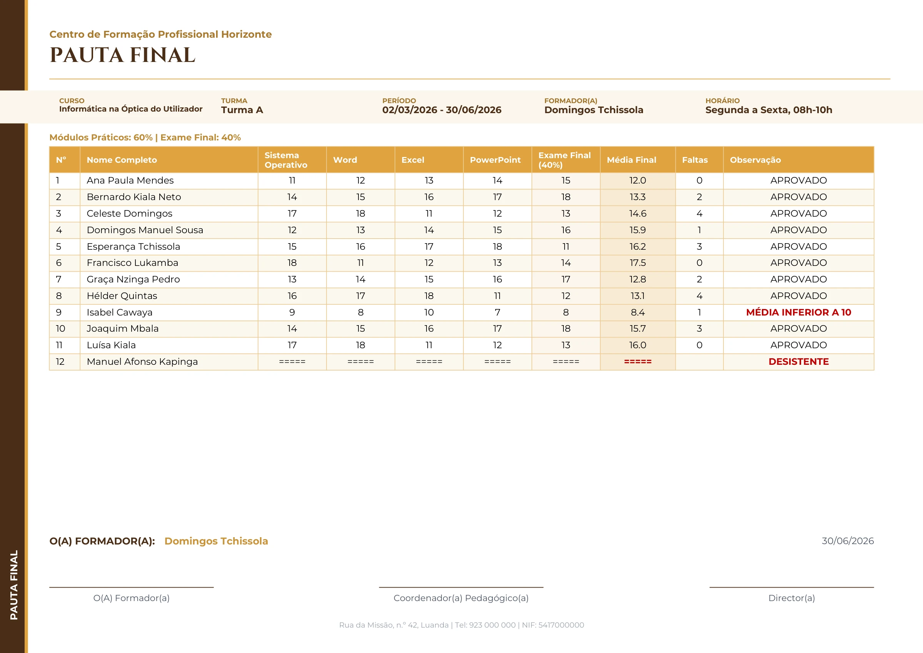The width and height of the screenshot is (923, 653).
Task: Select student name 'Ana Paula Mendes'
Action: click(130, 180)
